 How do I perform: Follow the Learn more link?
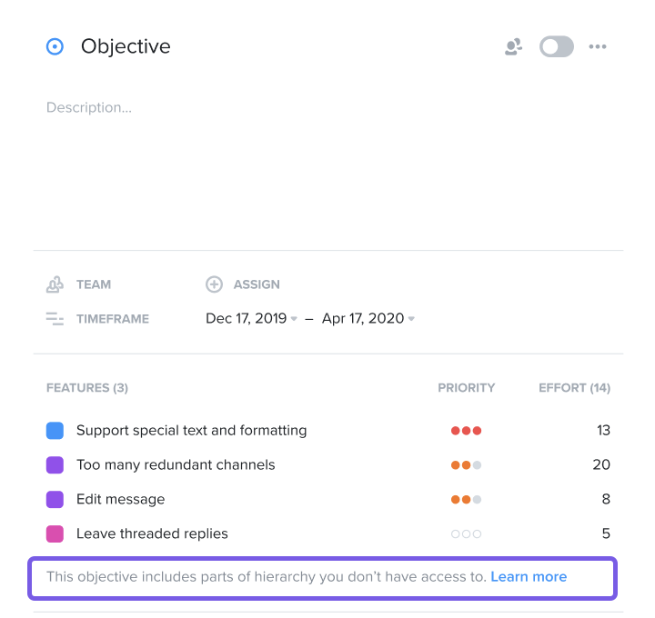[x=529, y=576]
